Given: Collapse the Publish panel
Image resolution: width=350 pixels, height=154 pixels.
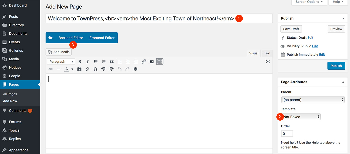Looking at the screenshot, I should [x=343, y=18].
